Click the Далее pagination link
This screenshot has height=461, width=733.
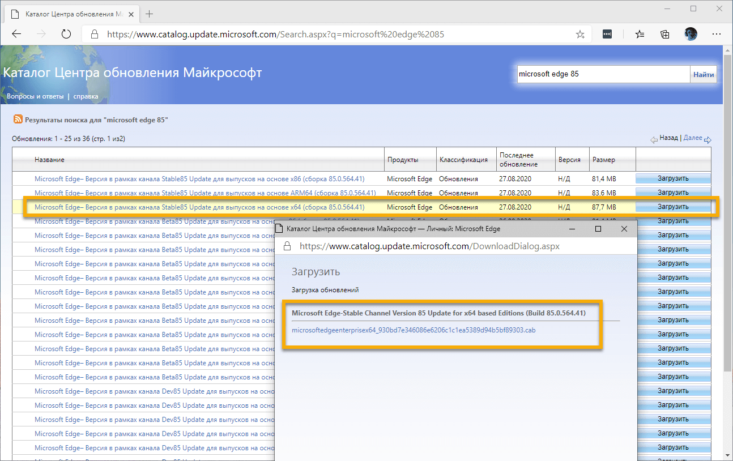tap(694, 138)
